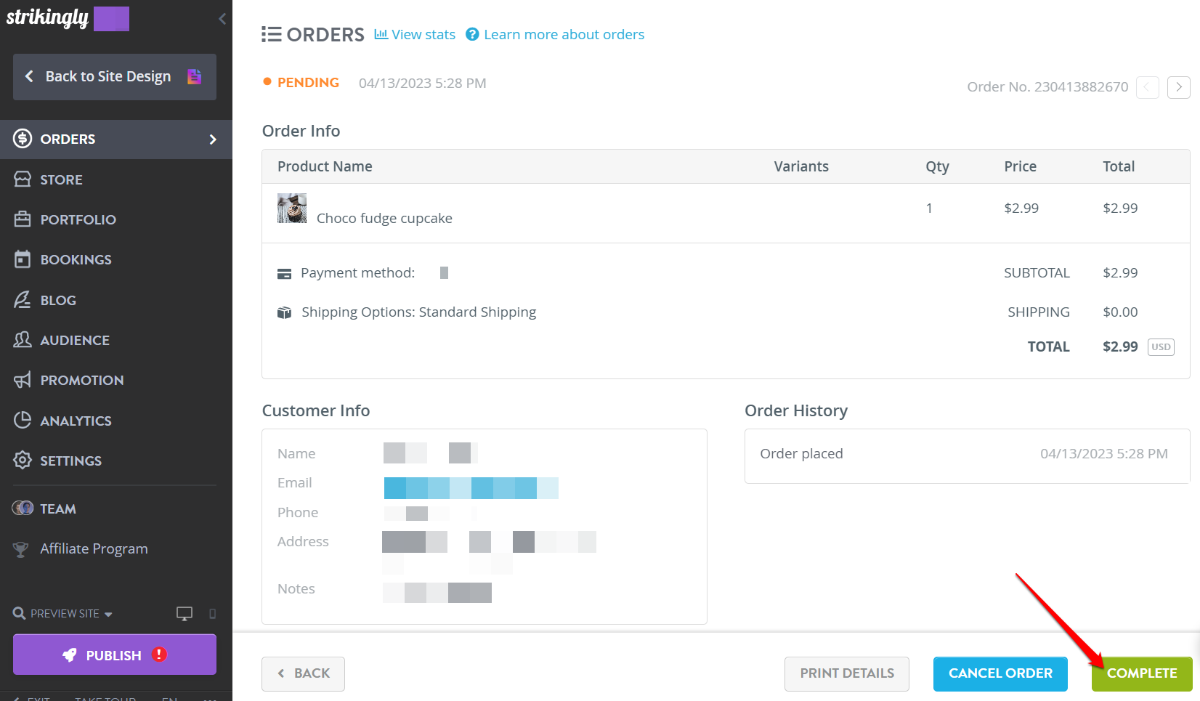Open the Bookings calendar icon

pos(21,259)
